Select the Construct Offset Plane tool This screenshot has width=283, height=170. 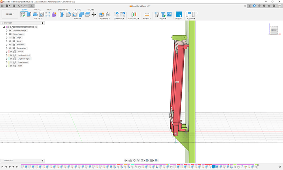(134, 14)
